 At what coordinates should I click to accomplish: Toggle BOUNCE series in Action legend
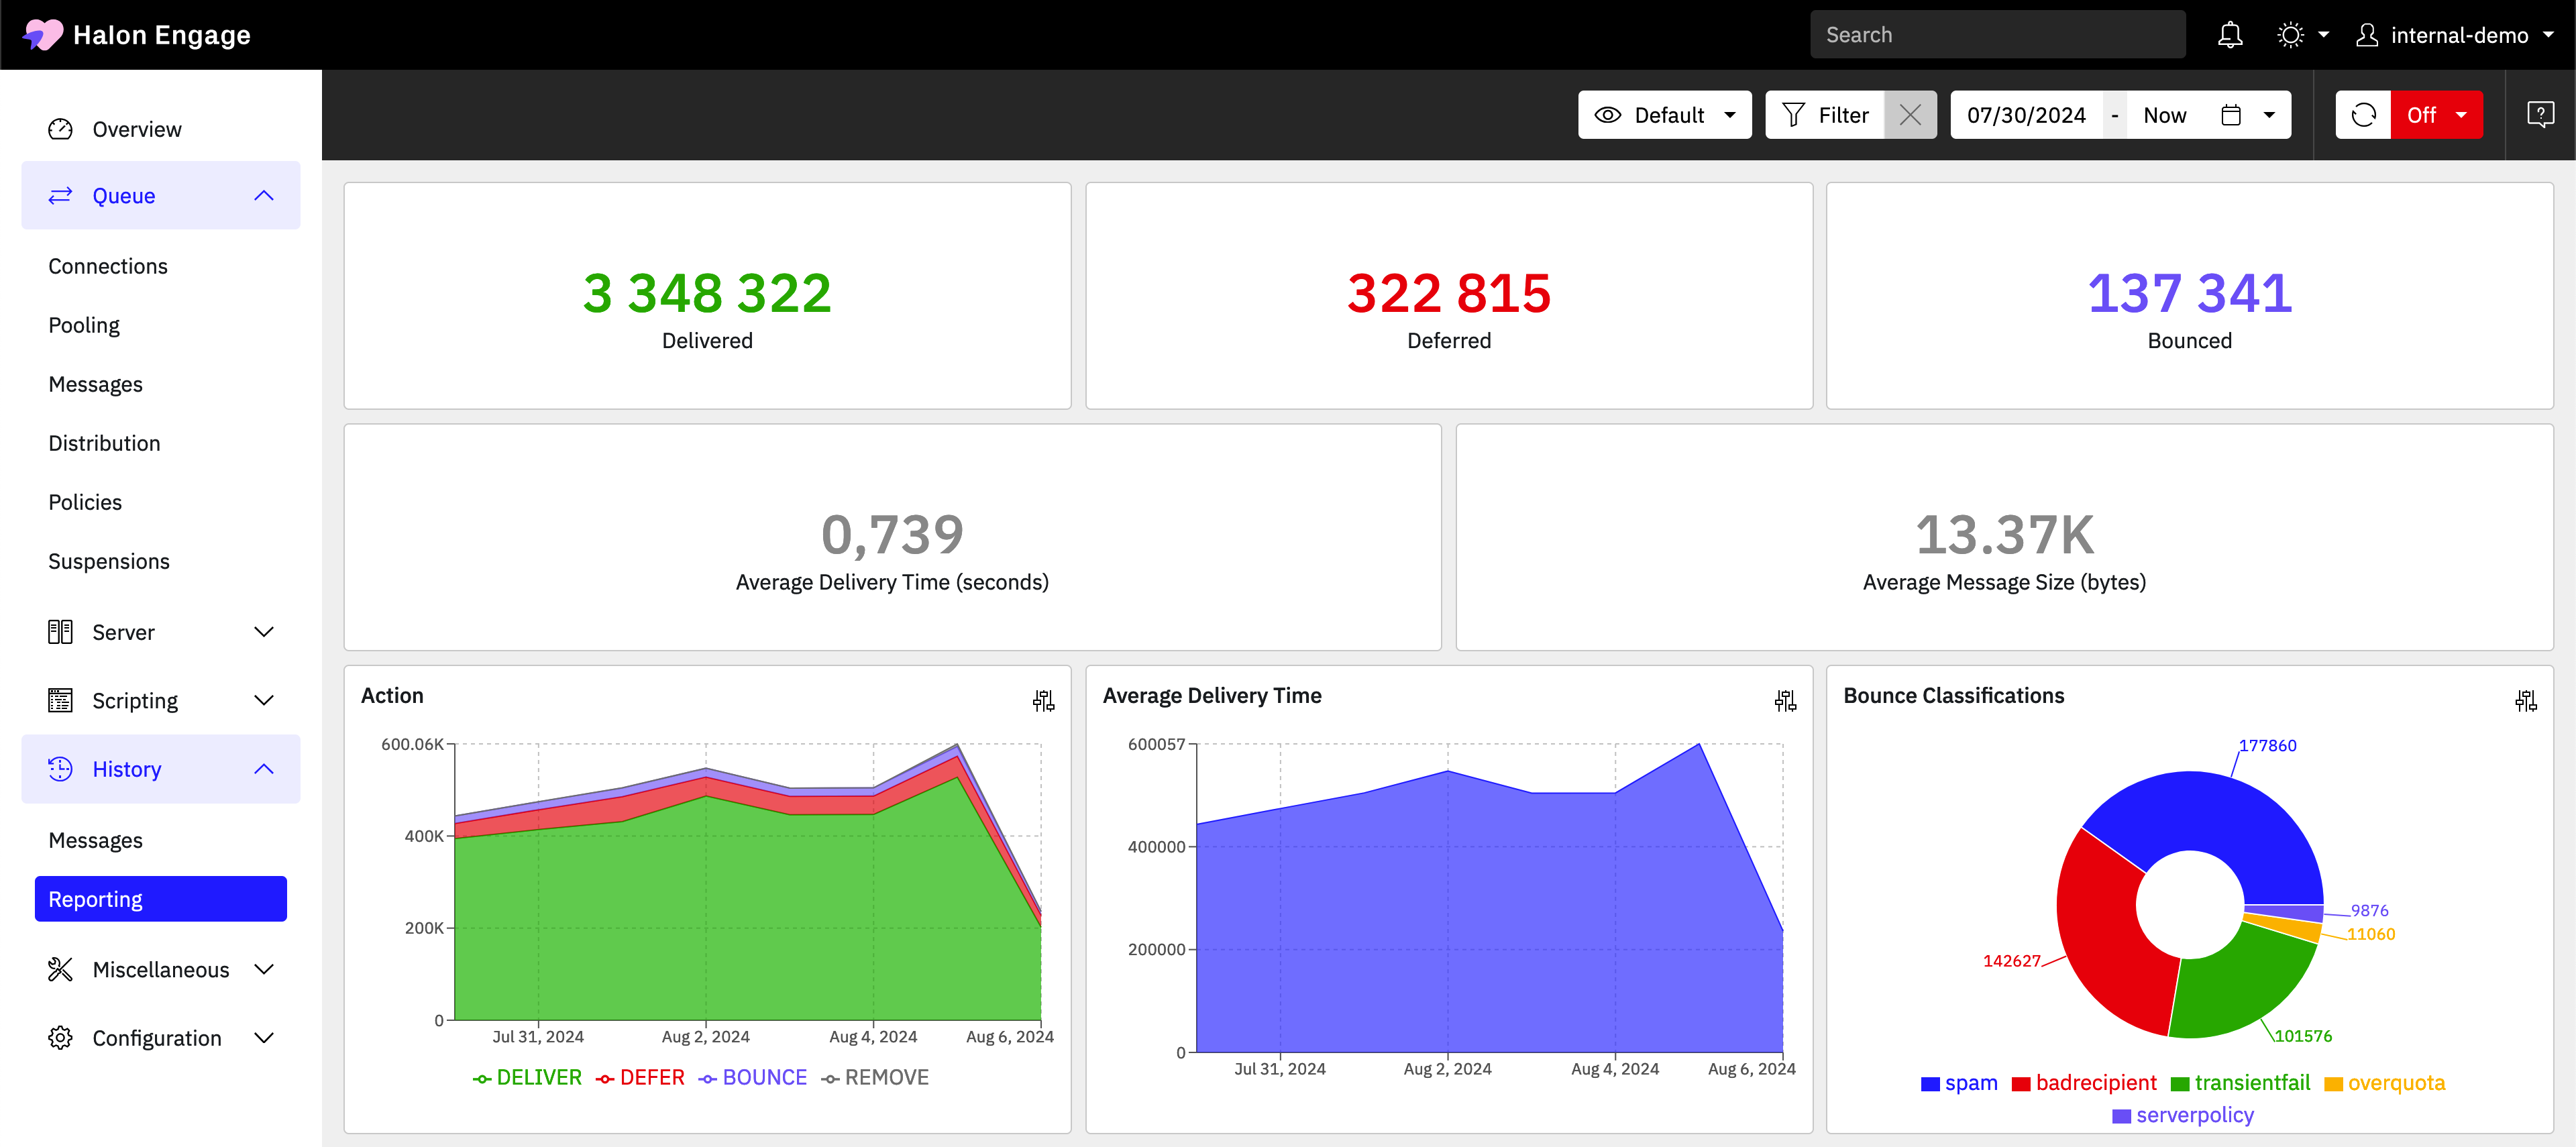pyautogui.click(x=753, y=1078)
